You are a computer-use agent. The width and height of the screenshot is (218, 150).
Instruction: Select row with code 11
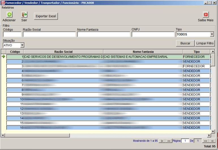click(x=108, y=104)
